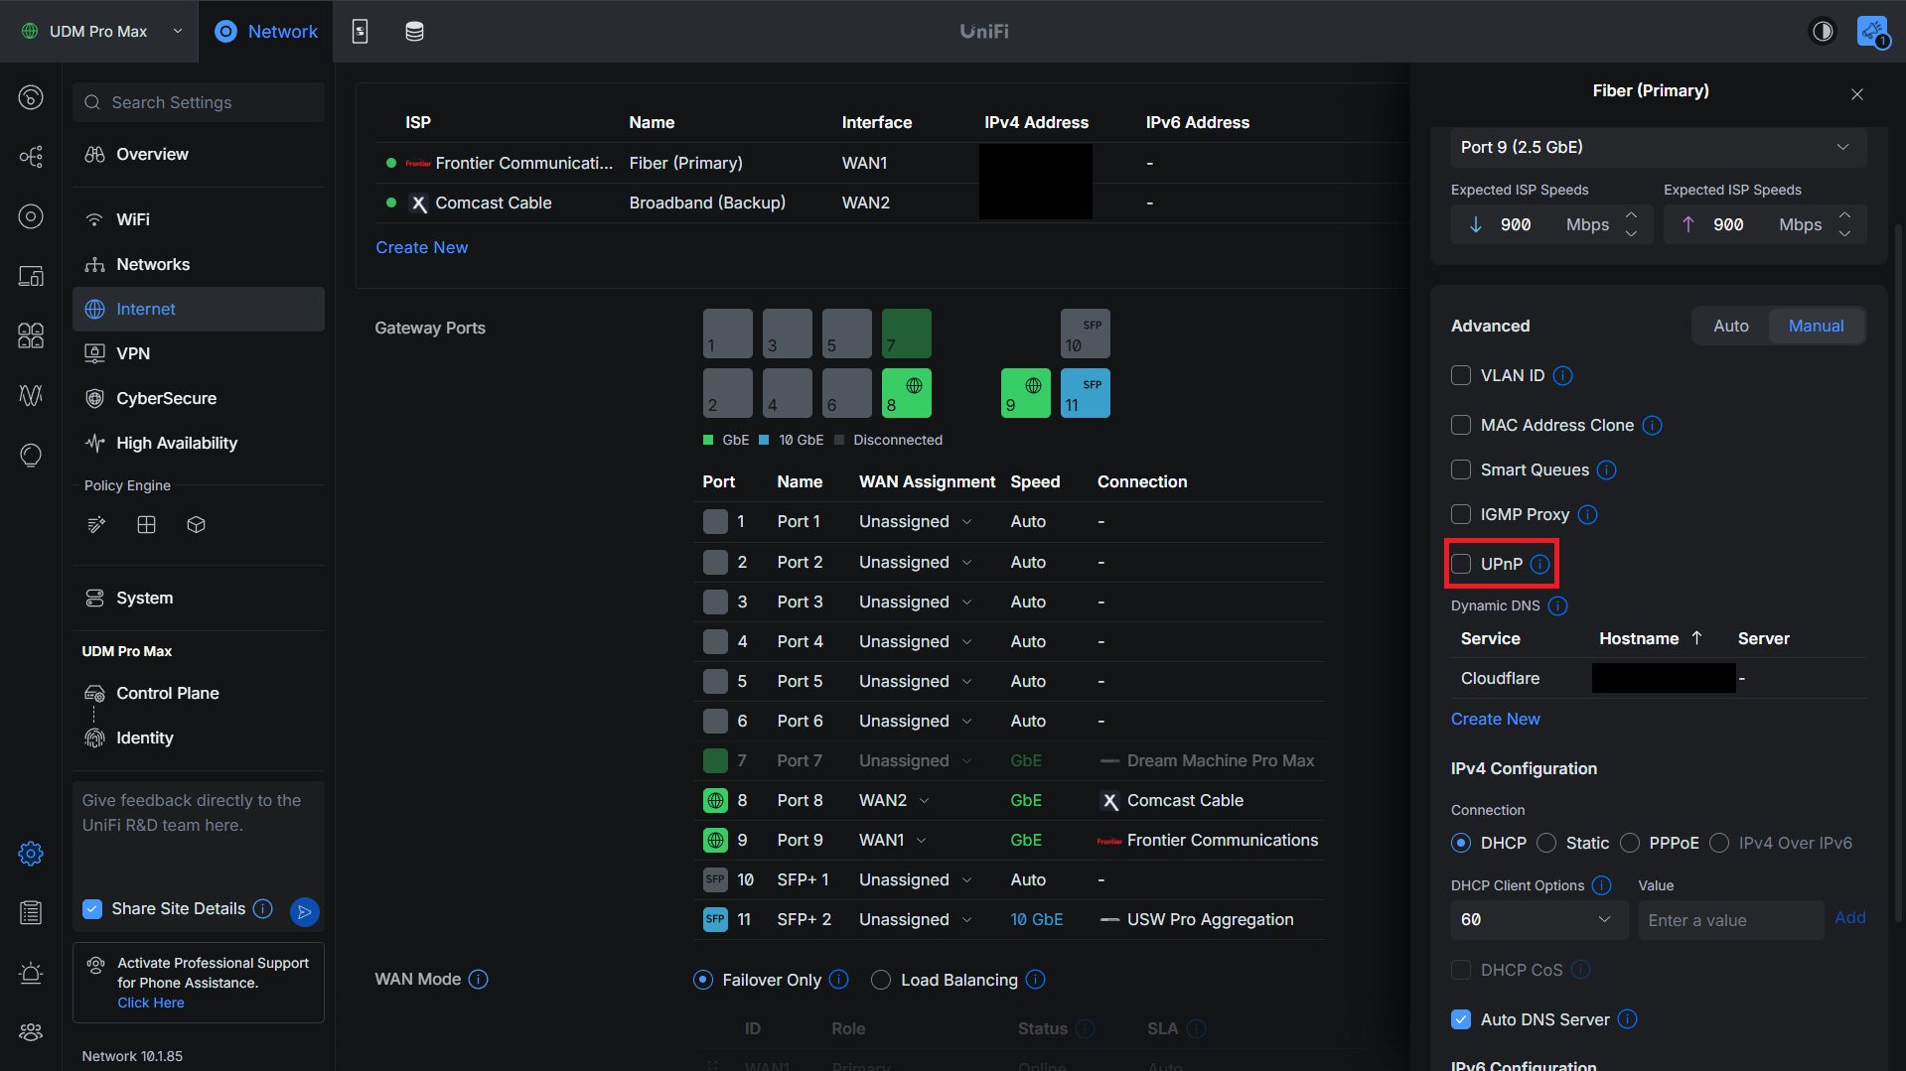Enable the UPnP checkbox
The height and width of the screenshot is (1071, 1906).
(1460, 564)
